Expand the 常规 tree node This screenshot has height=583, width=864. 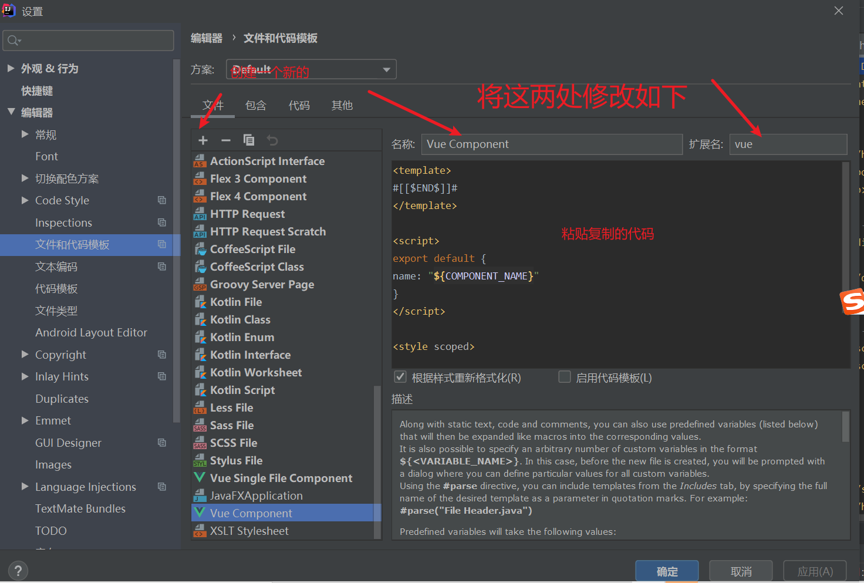[x=25, y=134]
